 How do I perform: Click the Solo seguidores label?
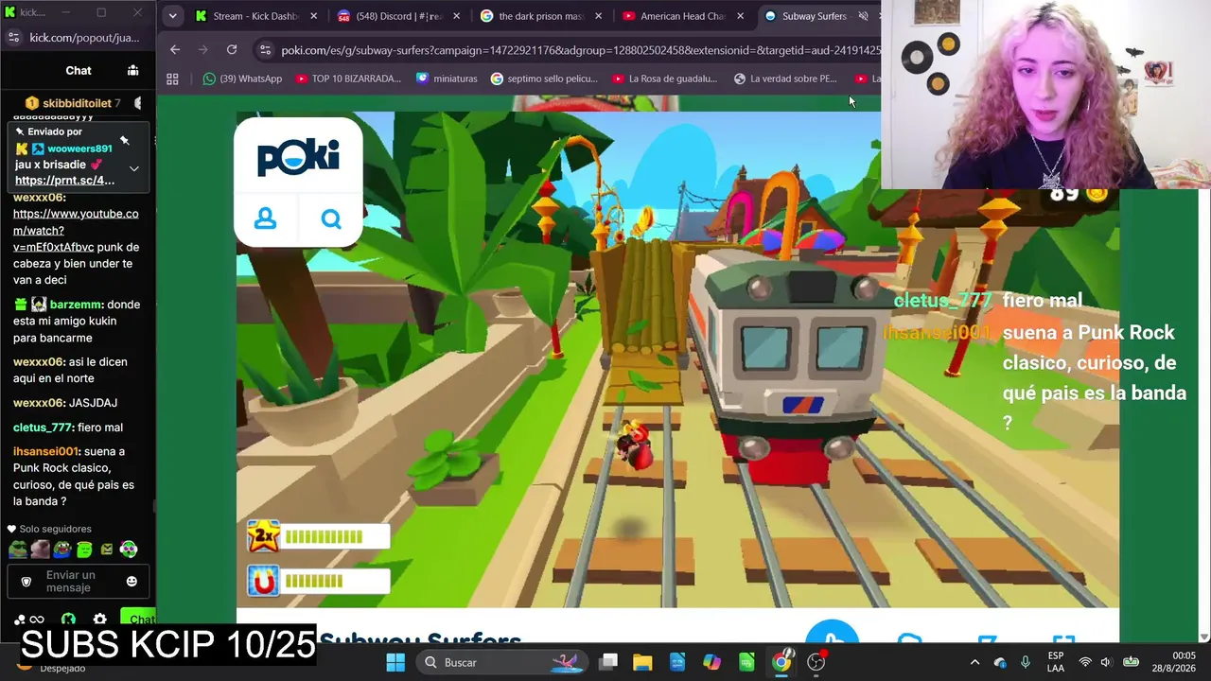(56, 529)
